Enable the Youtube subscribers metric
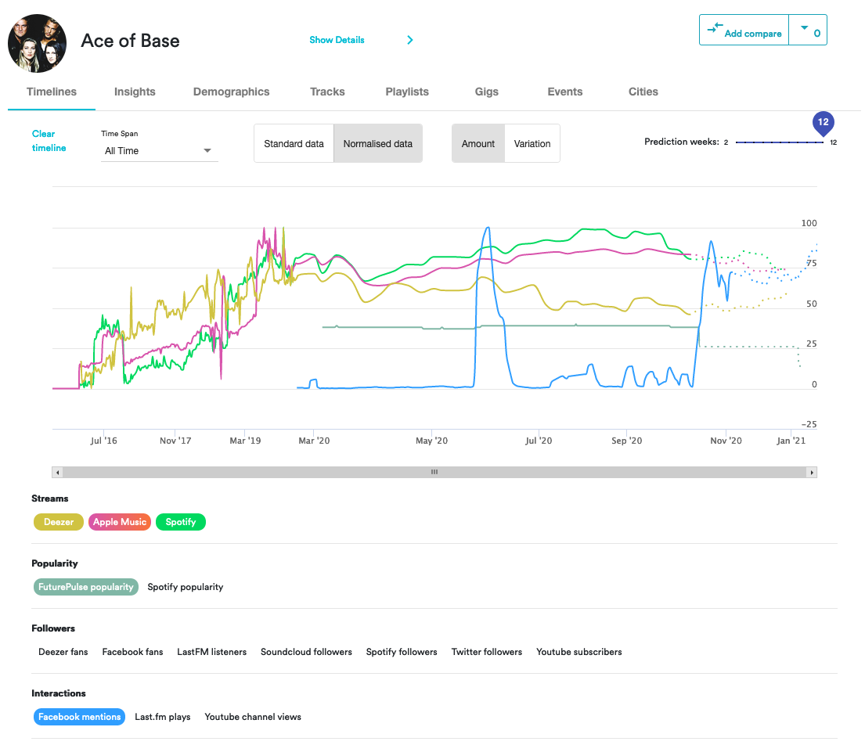 click(x=578, y=652)
